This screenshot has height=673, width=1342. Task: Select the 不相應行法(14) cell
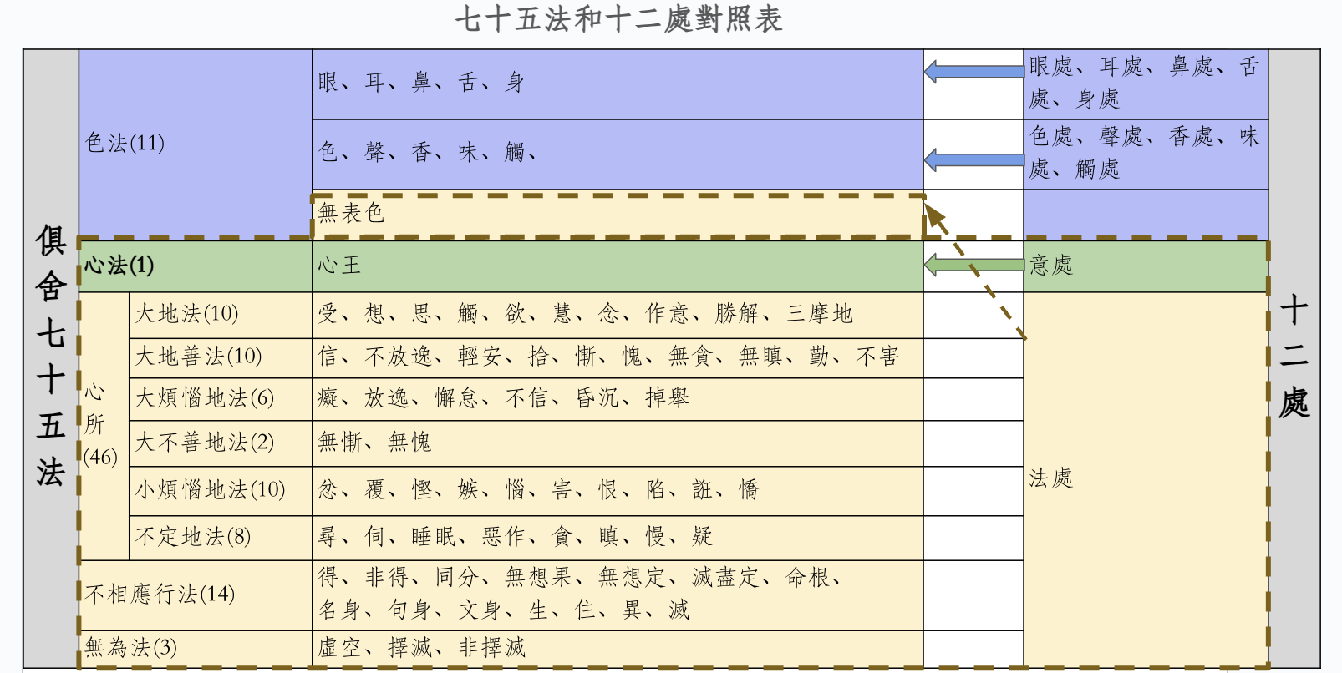coord(196,595)
